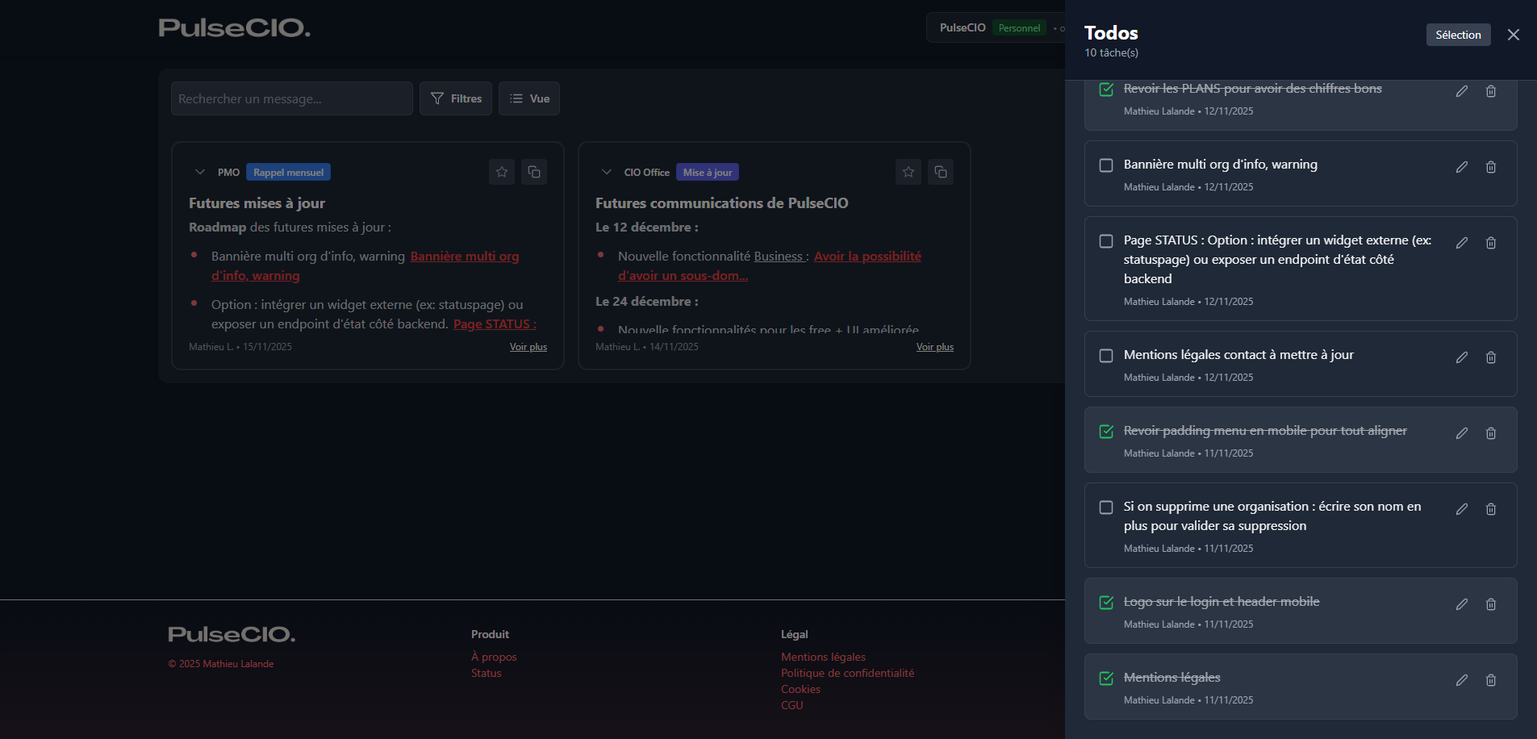Star the Futures communications de PulseCIO card

click(x=908, y=172)
